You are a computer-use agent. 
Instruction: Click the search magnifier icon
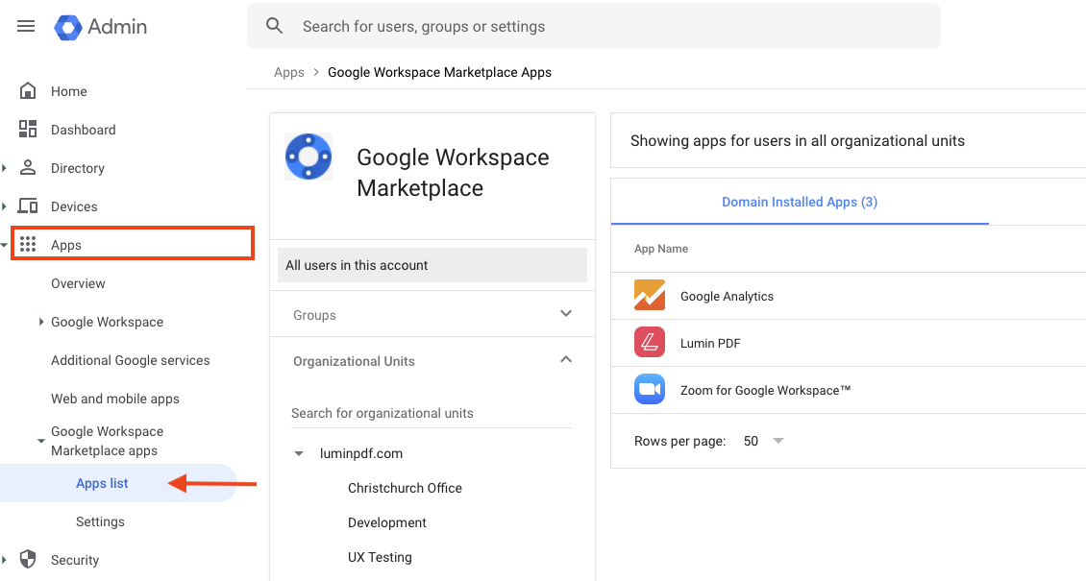[274, 26]
